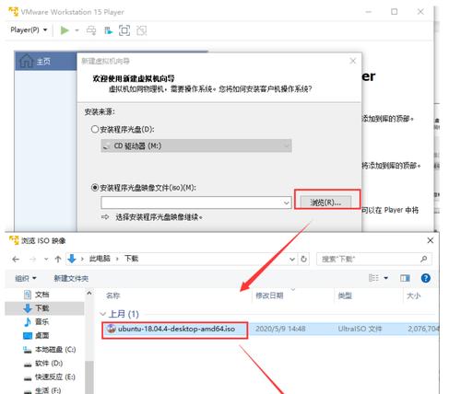Click the 浏览(R)... browse button
This screenshot has width=461, height=394.
325,203
